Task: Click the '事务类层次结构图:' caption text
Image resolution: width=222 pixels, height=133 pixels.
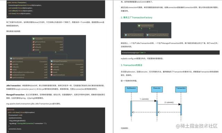Action: click(14, 31)
